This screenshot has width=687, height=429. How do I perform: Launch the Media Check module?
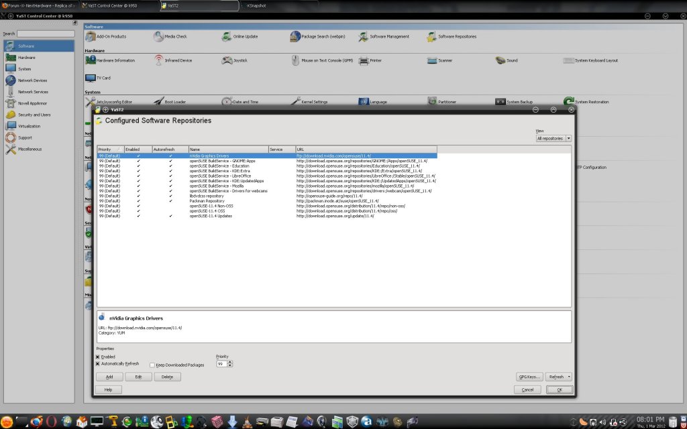pos(170,37)
